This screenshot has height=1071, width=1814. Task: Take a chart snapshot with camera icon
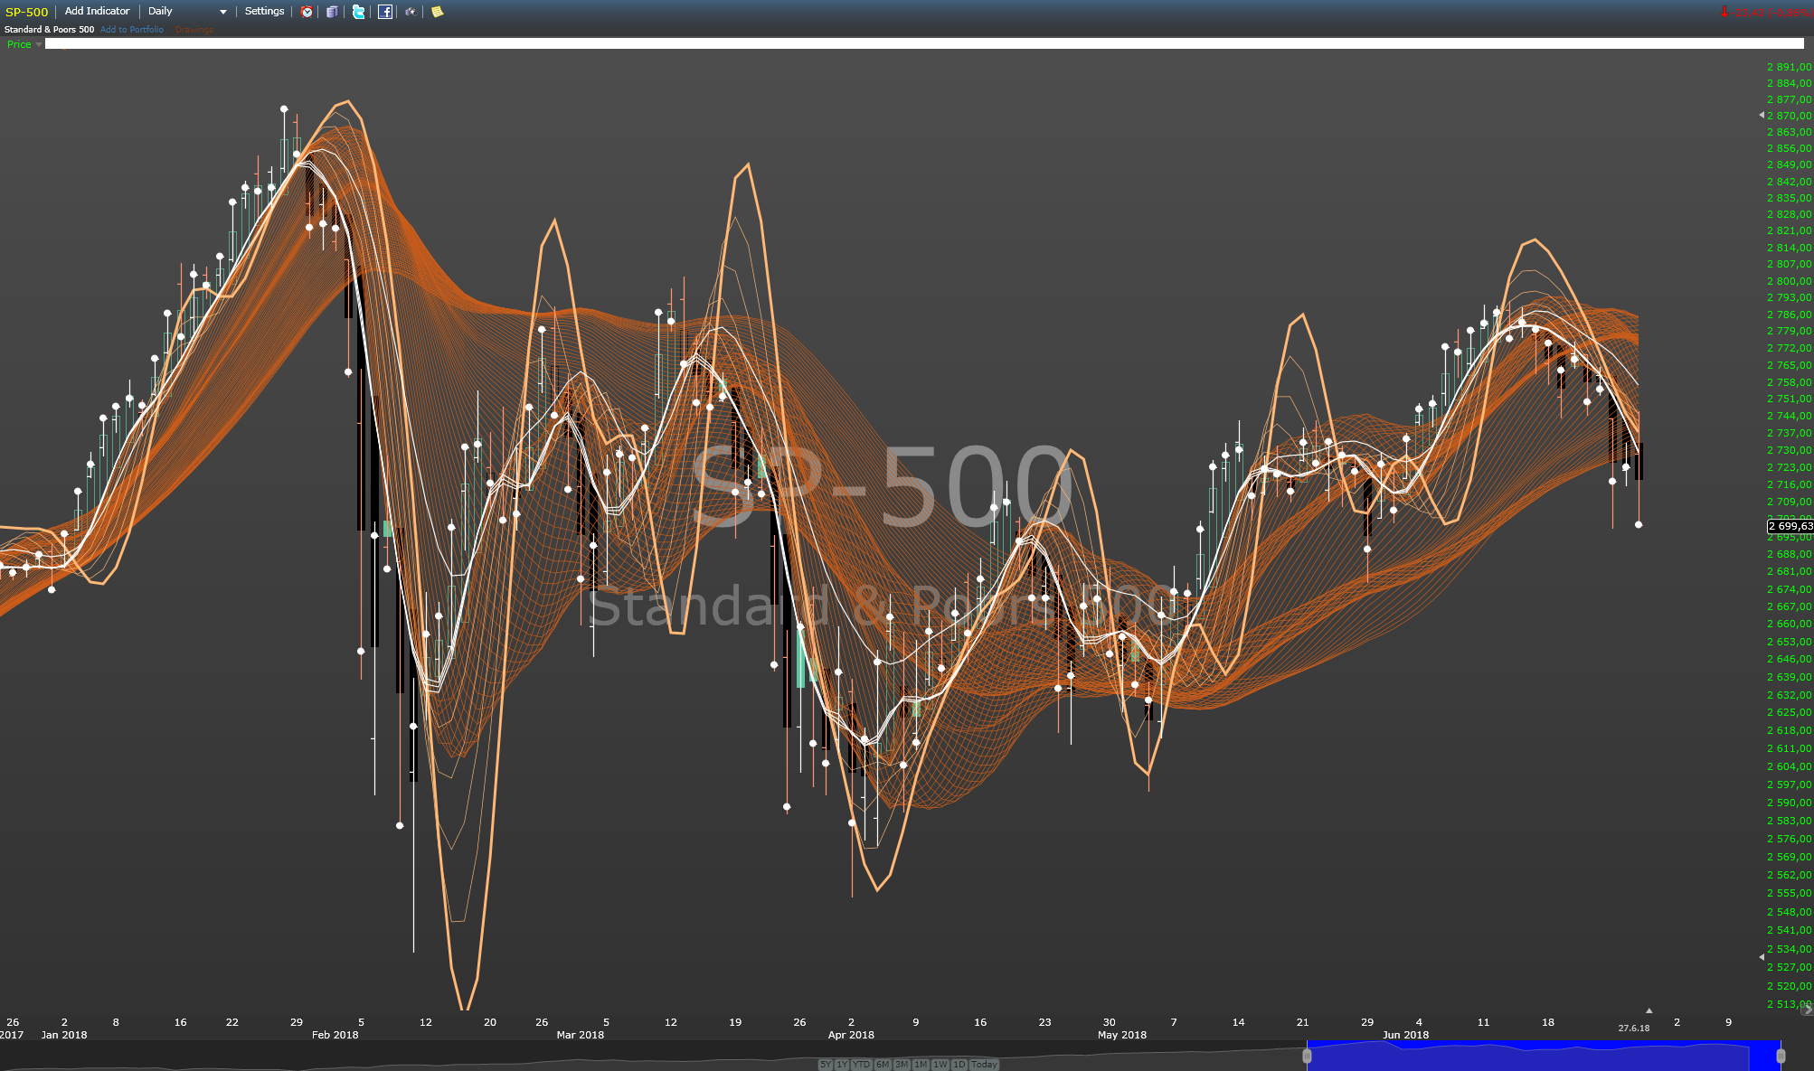pos(411,12)
